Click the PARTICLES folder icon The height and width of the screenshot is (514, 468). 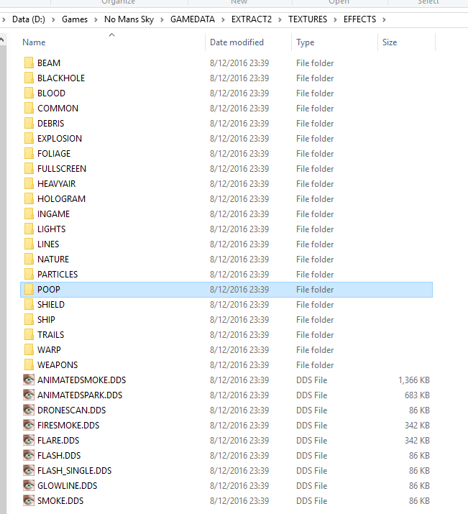click(29, 274)
